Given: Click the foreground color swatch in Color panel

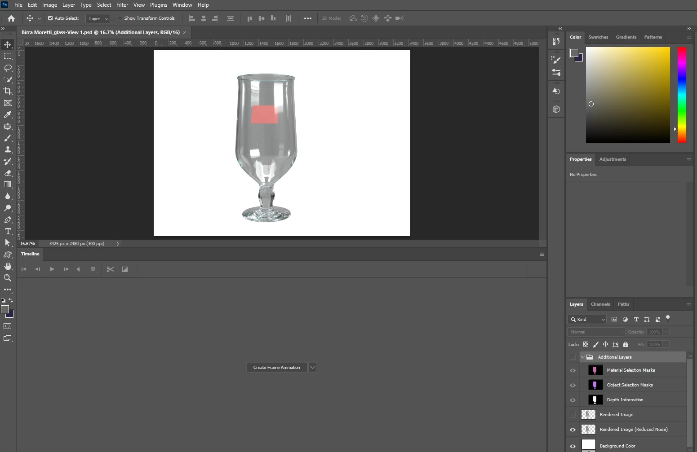Looking at the screenshot, I should 574,53.
